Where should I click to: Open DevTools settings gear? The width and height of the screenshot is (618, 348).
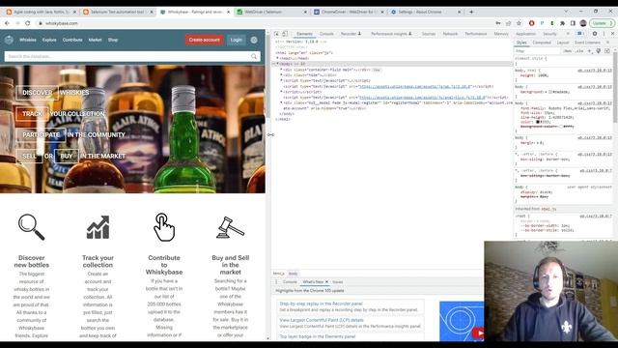595,34
